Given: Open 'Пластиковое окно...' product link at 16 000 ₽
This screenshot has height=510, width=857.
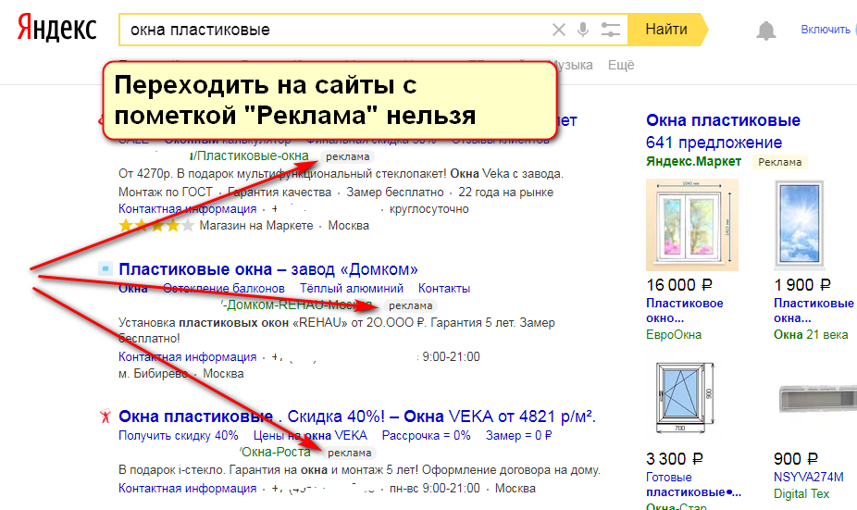Looking at the screenshot, I should [x=684, y=310].
